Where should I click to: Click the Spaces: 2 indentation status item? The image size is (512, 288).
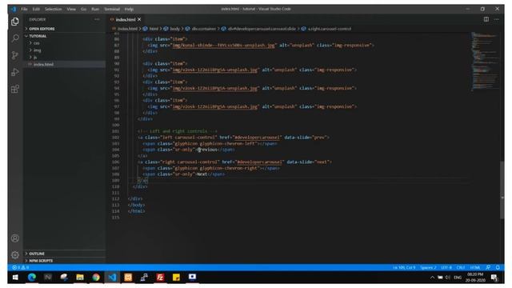coord(428,267)
